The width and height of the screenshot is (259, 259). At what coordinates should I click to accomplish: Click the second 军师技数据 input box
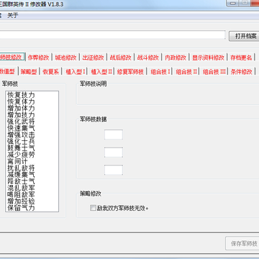point(114,153)
